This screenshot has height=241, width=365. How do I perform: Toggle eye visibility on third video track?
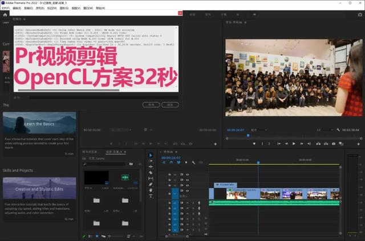(188, 185)
